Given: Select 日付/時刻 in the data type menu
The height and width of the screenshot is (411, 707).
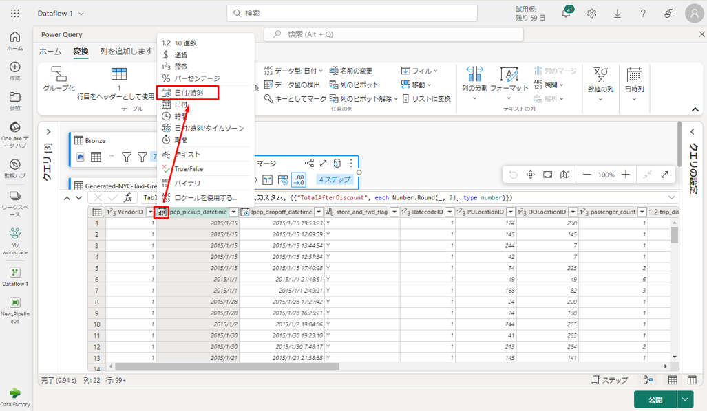Looking at the screenshot, I should 188,93.
